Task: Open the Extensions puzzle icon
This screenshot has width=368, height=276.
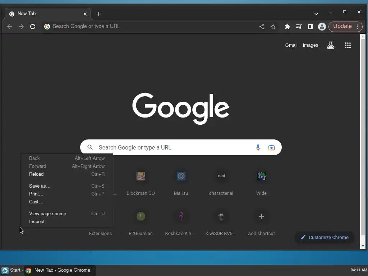Action: click(x=287, y=27)
